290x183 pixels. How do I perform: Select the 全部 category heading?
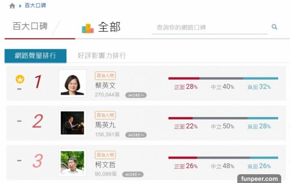point(109,27)
